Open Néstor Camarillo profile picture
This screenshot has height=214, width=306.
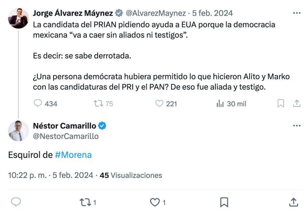point(18,131)
